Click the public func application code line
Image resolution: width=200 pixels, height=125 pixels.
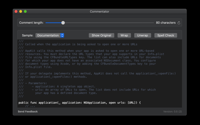point(79,102)
